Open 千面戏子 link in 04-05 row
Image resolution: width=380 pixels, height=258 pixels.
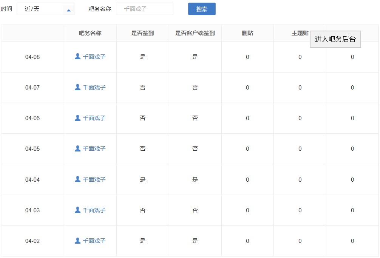[x=94, y=149]
